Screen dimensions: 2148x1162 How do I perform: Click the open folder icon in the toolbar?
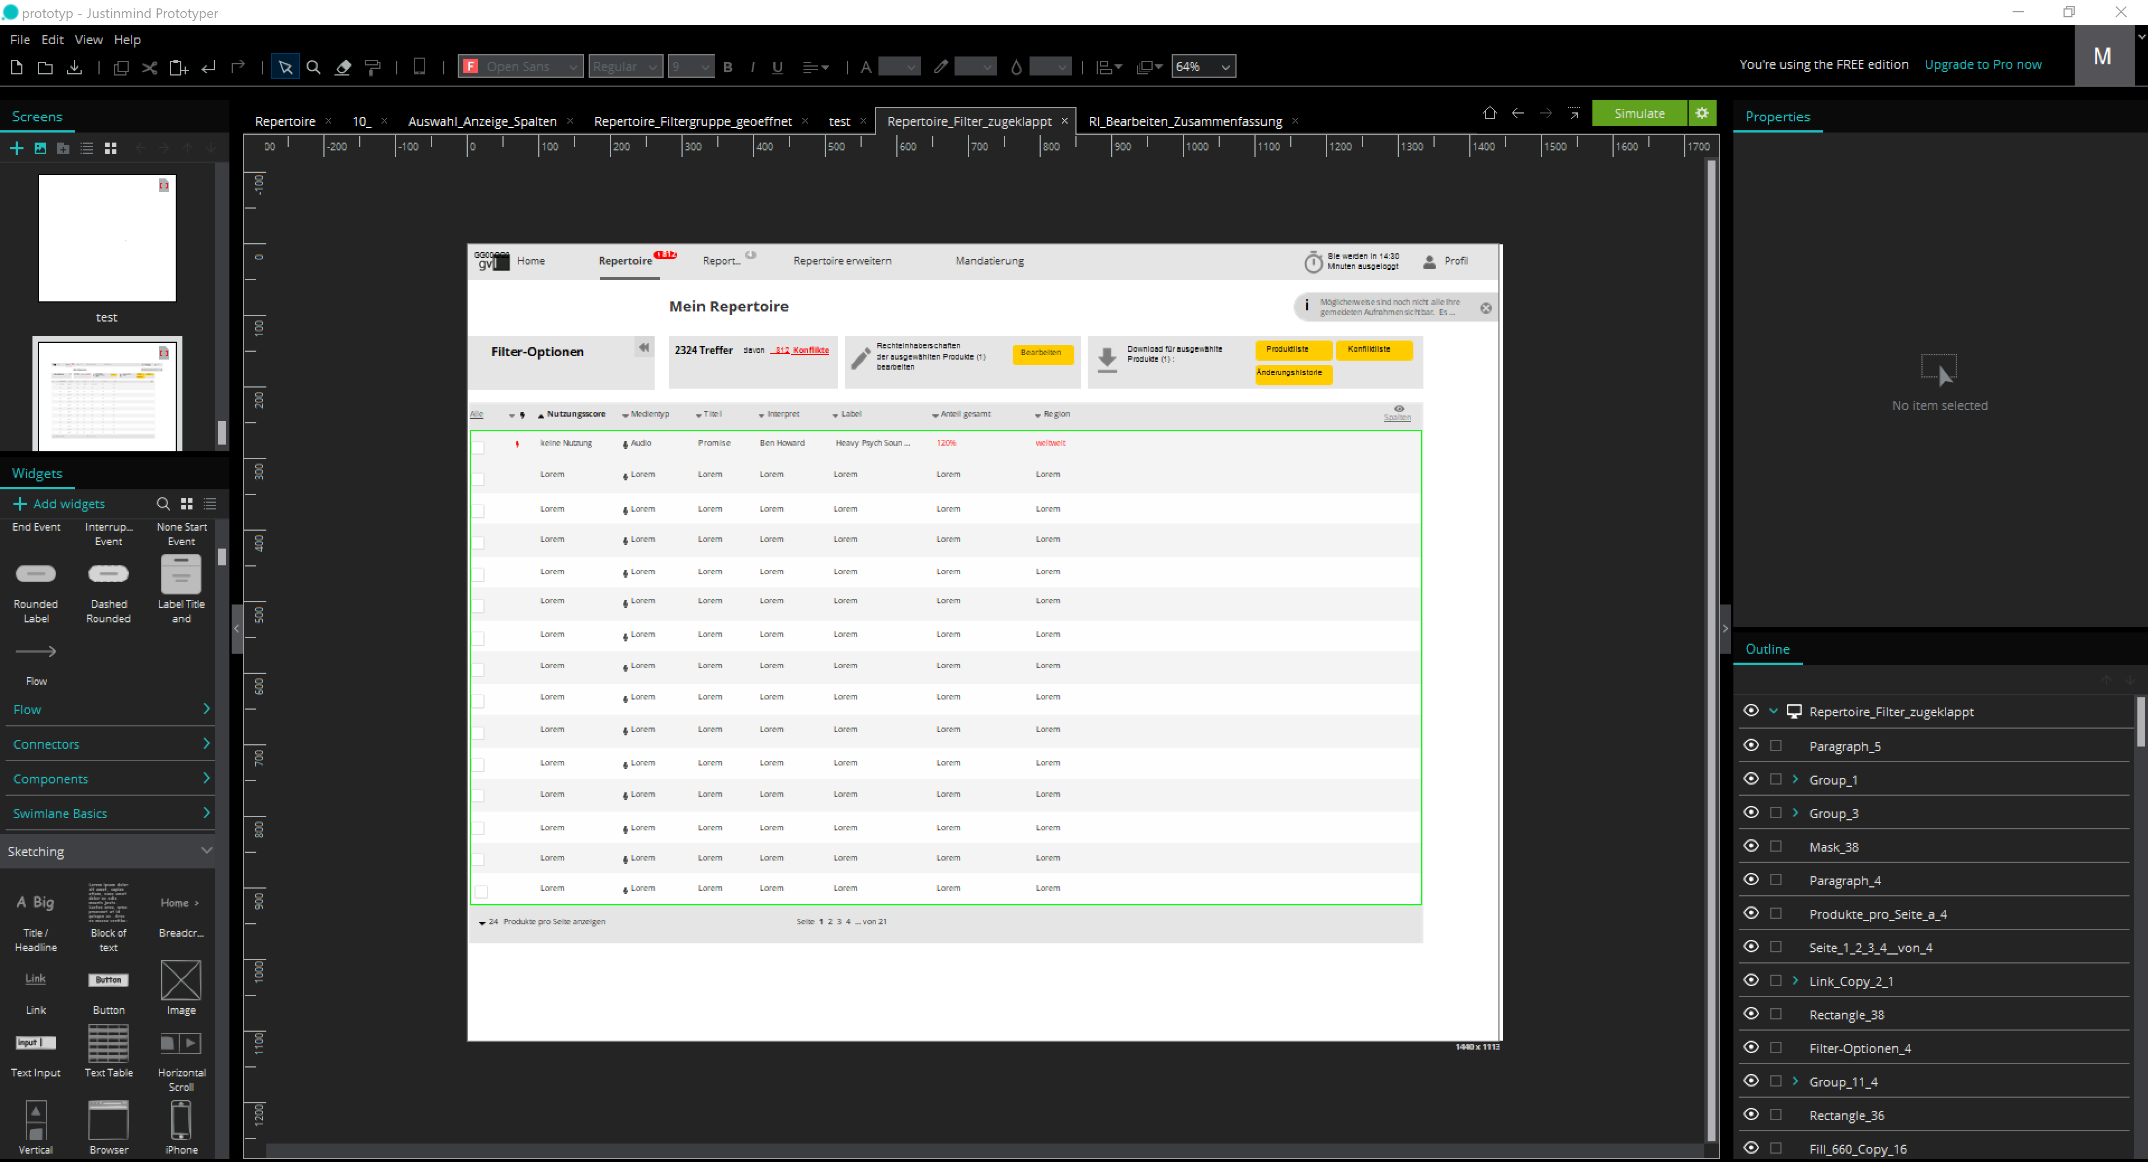[45, 68]
